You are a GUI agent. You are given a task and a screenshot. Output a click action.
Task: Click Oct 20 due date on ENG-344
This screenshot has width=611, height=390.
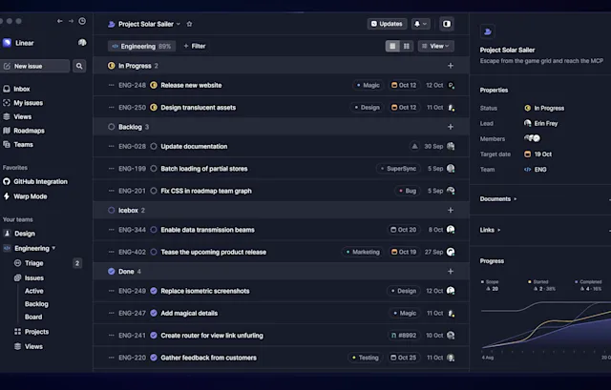[403, 230]
